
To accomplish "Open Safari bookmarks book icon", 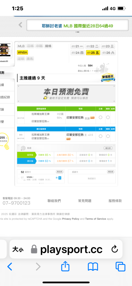I will pos(93,267).
